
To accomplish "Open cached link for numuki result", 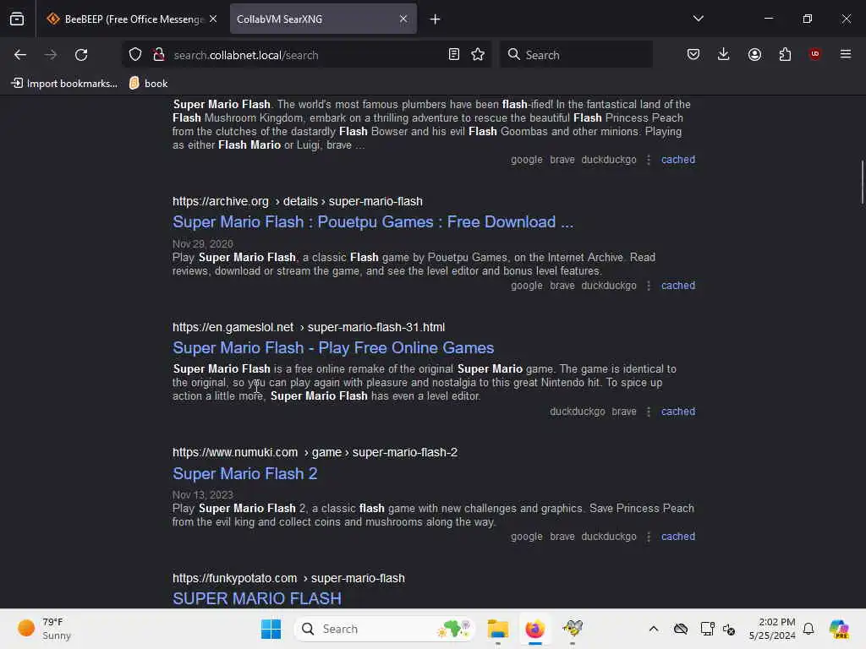I will pos(678,537).
